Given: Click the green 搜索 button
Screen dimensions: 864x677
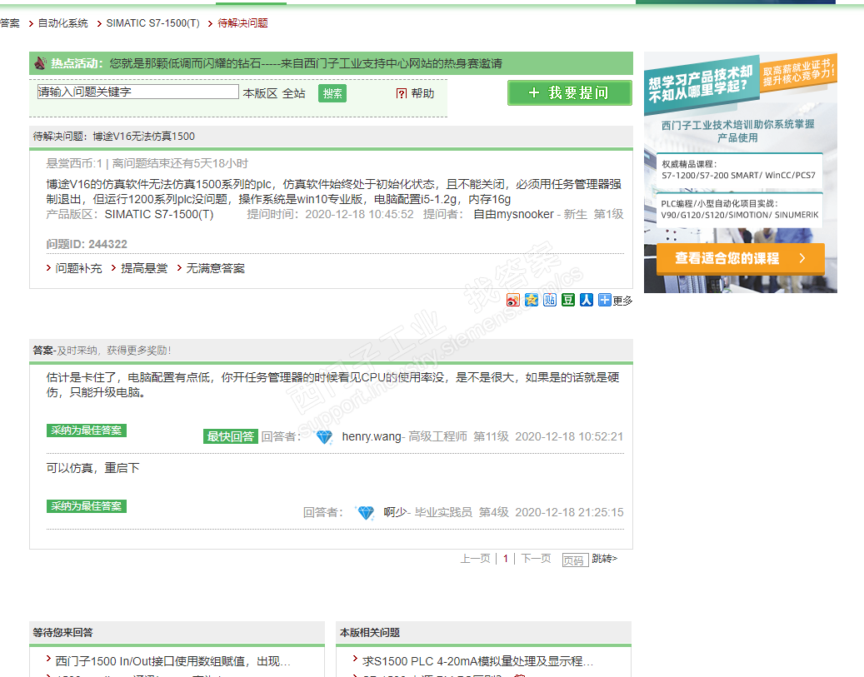Looking at the screenshot, I should 332,93.
